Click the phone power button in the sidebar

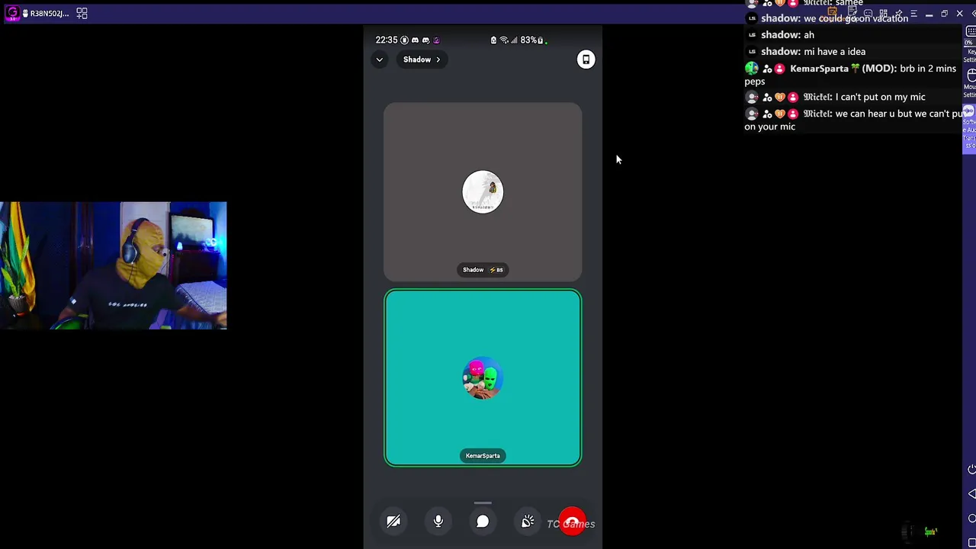click(x=971, y=470)
